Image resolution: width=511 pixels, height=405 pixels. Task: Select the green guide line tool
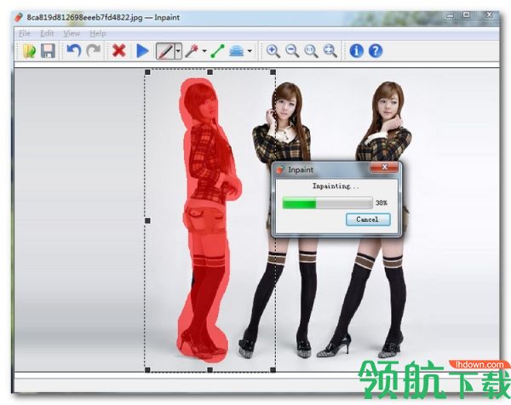coord(218,51)
